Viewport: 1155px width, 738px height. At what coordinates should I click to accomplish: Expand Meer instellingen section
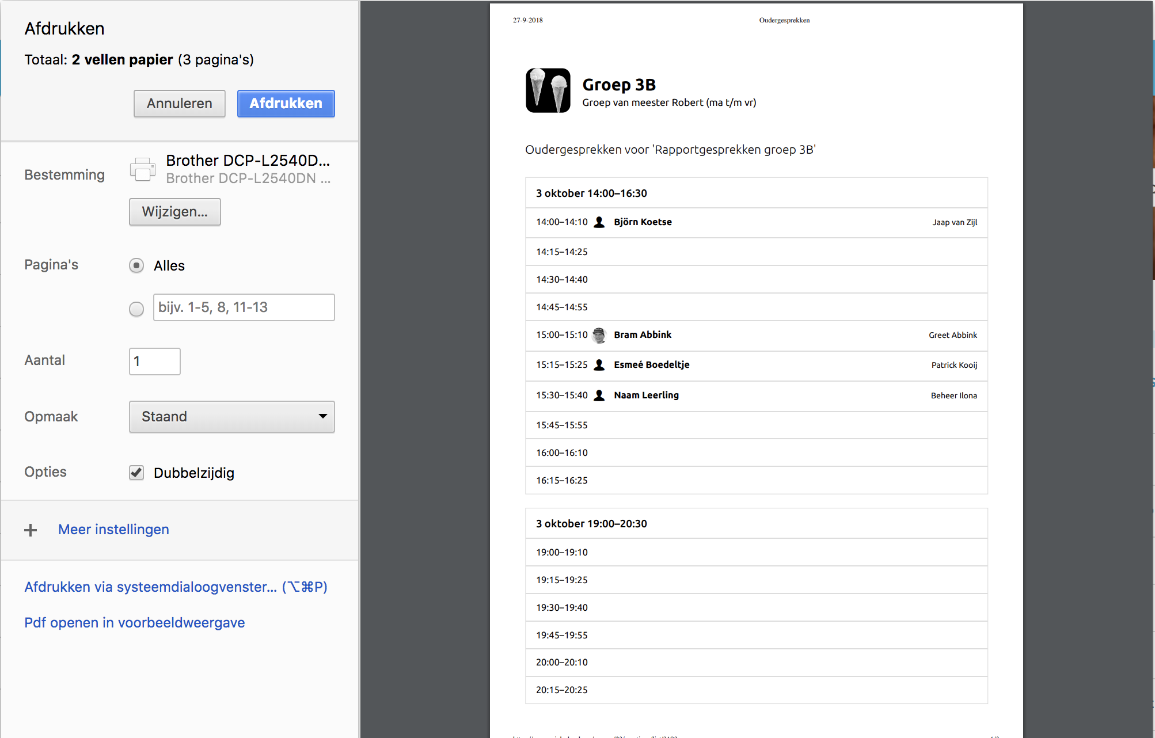tap(113, 530)
